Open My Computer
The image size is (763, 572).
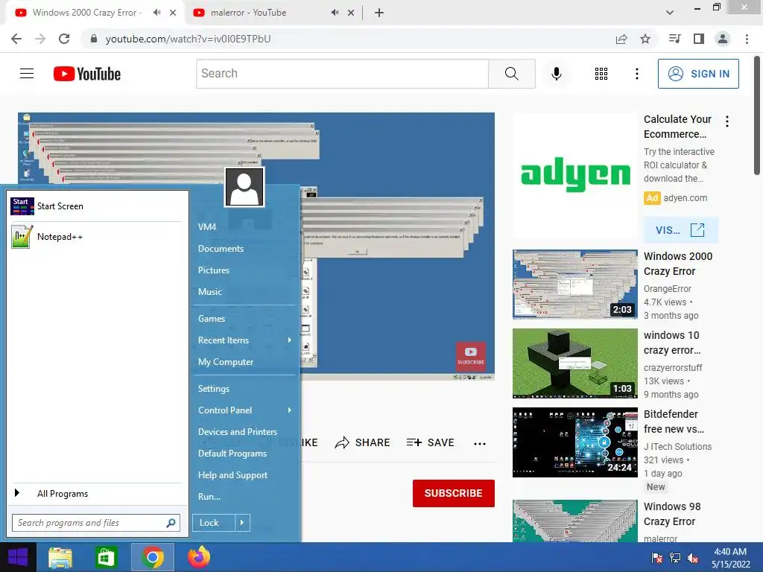[x=226, y=362]
